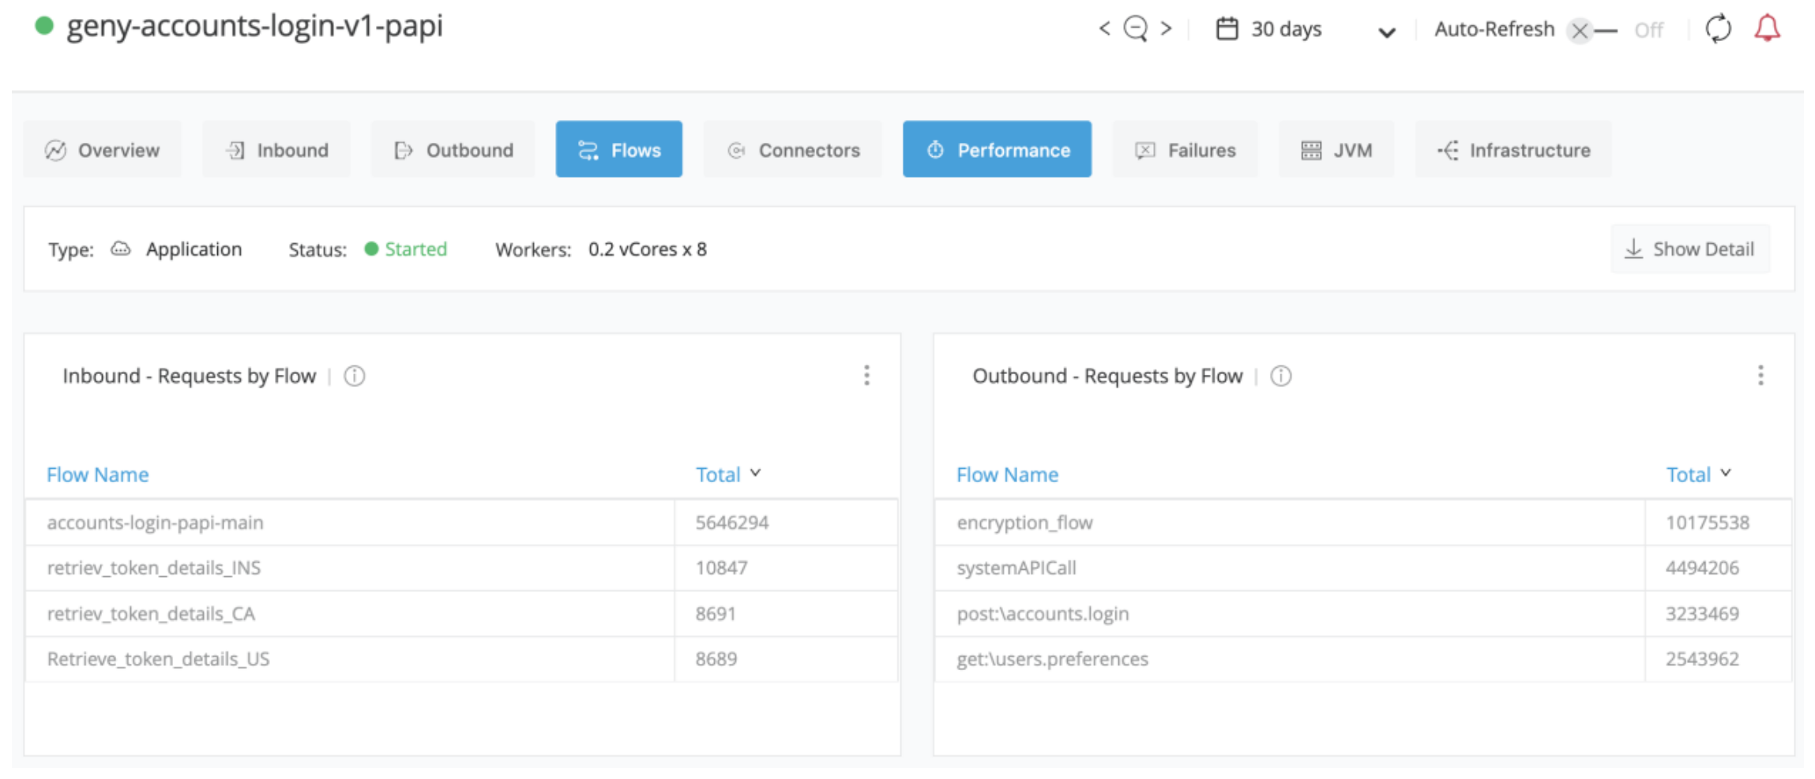Switch to the Overview tab

pyautogui.click(x=103, y=149)
